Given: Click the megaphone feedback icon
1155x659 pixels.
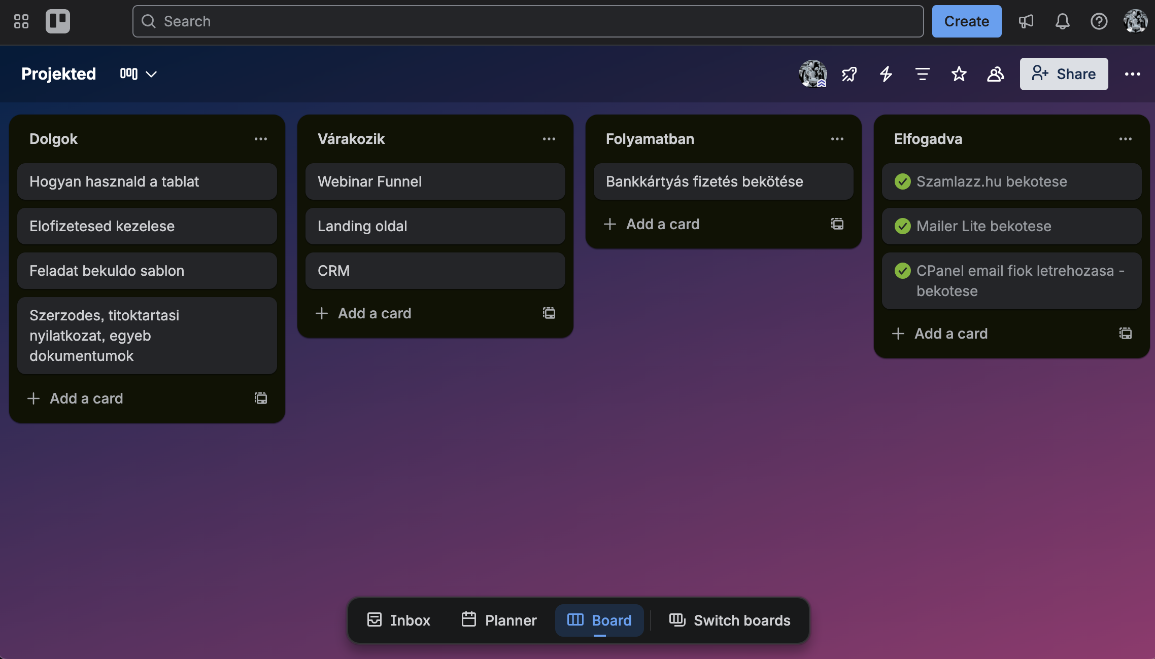Looking at the screenshot, I should coord(1026,21).
